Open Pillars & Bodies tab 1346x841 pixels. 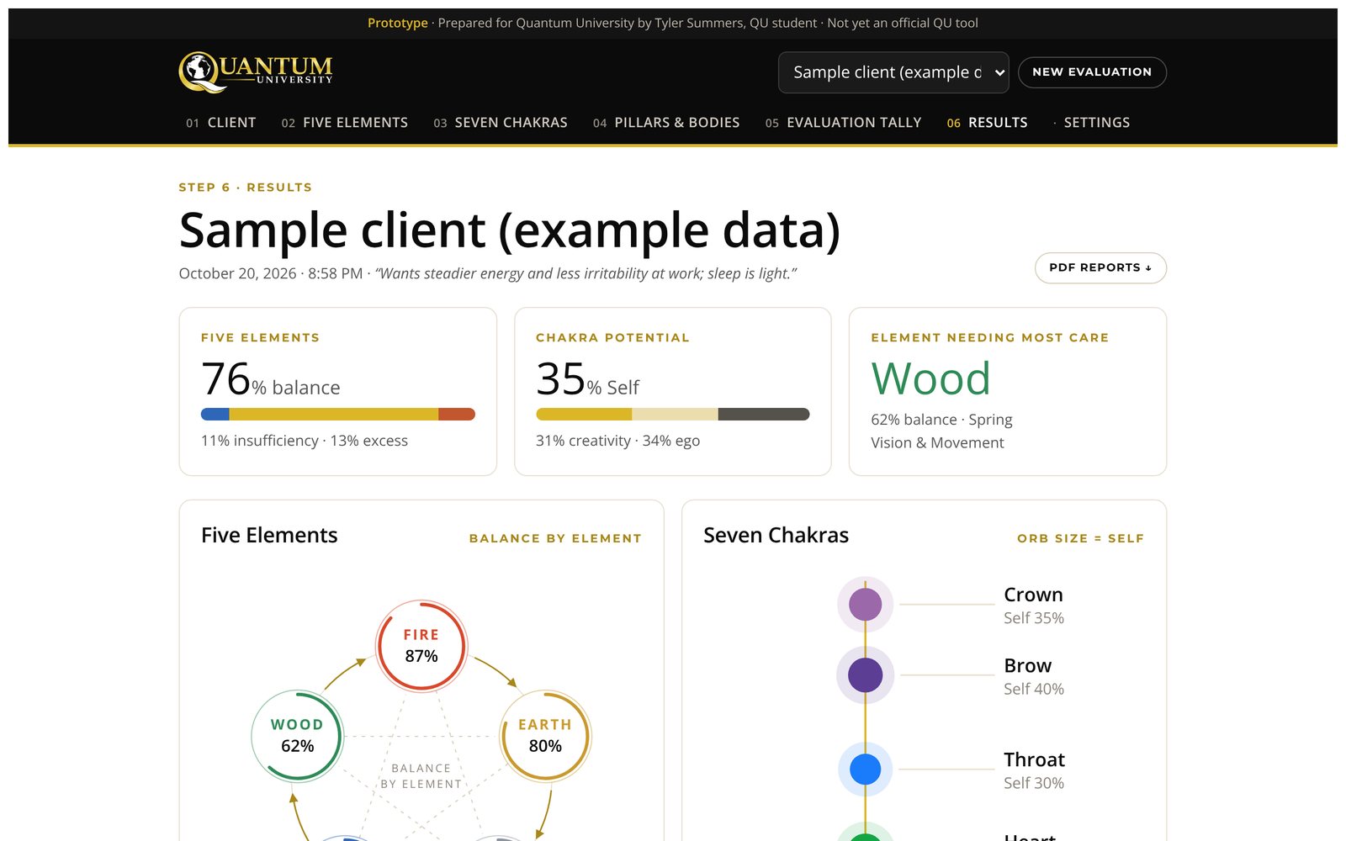pos(666,123)
